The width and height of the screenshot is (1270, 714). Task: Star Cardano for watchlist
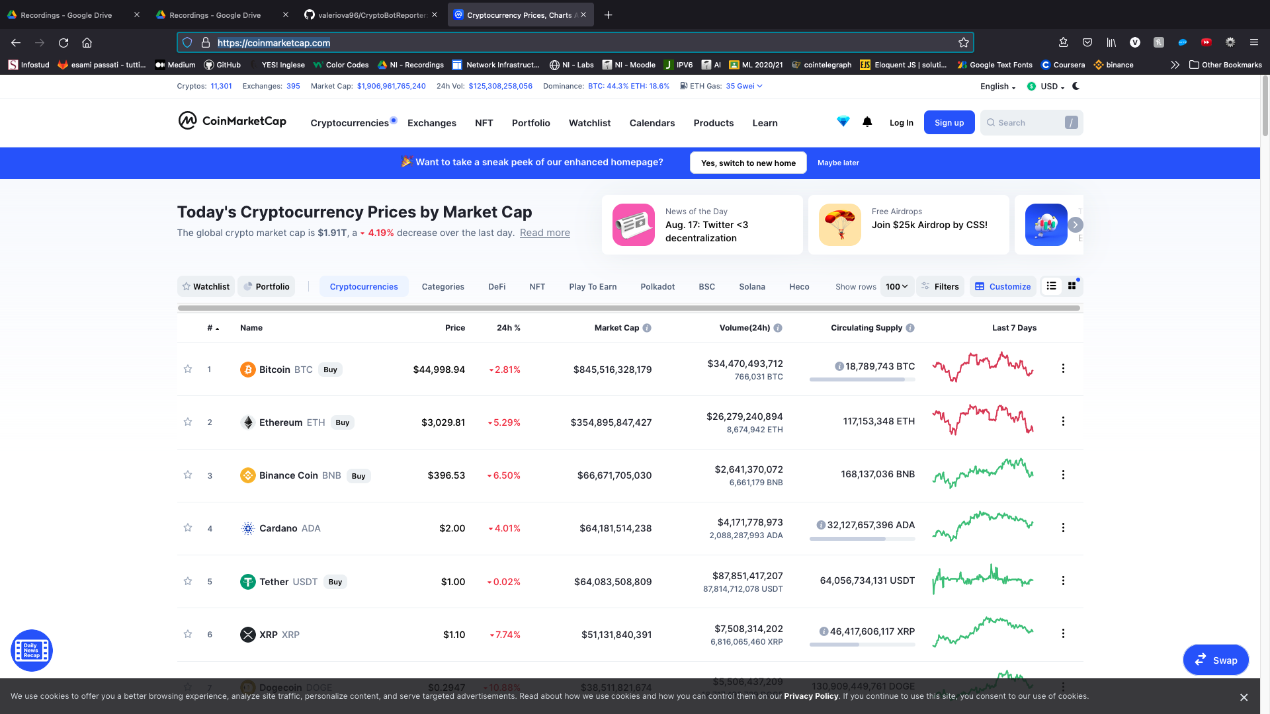click(x=188, y=528)
